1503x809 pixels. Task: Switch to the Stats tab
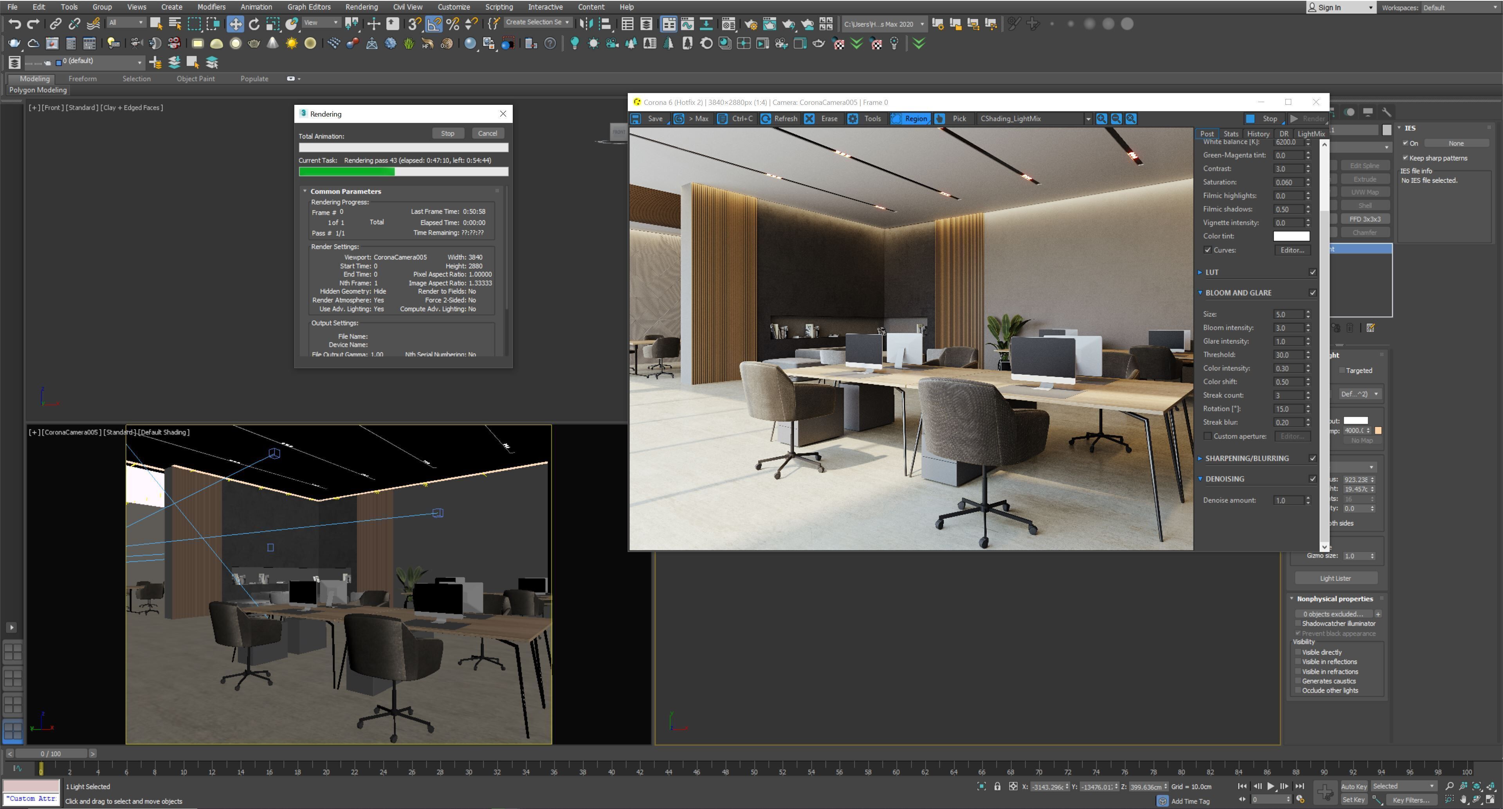[x=1231, y=133]
